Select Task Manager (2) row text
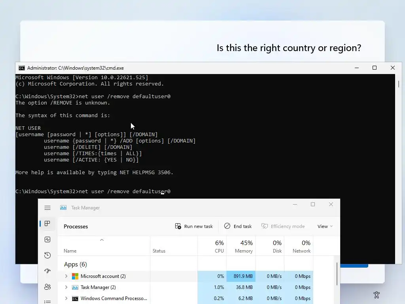 click(98, 287)
